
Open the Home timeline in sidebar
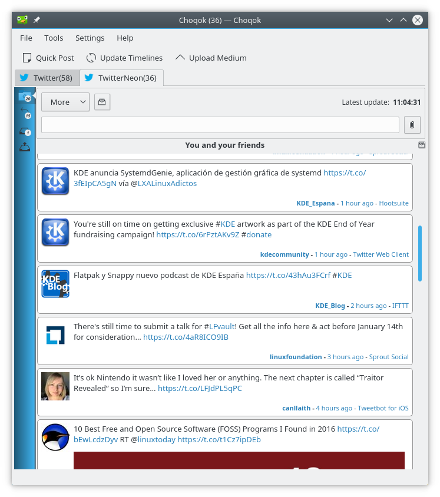25,97
